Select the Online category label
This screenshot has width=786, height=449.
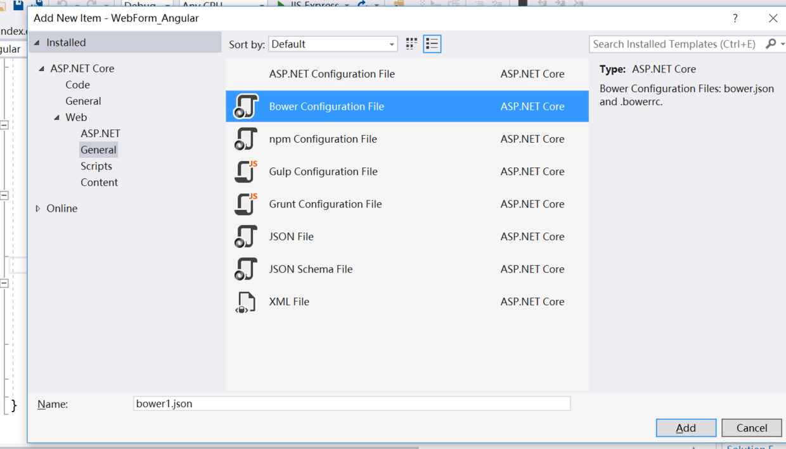[x=62, y=208]
